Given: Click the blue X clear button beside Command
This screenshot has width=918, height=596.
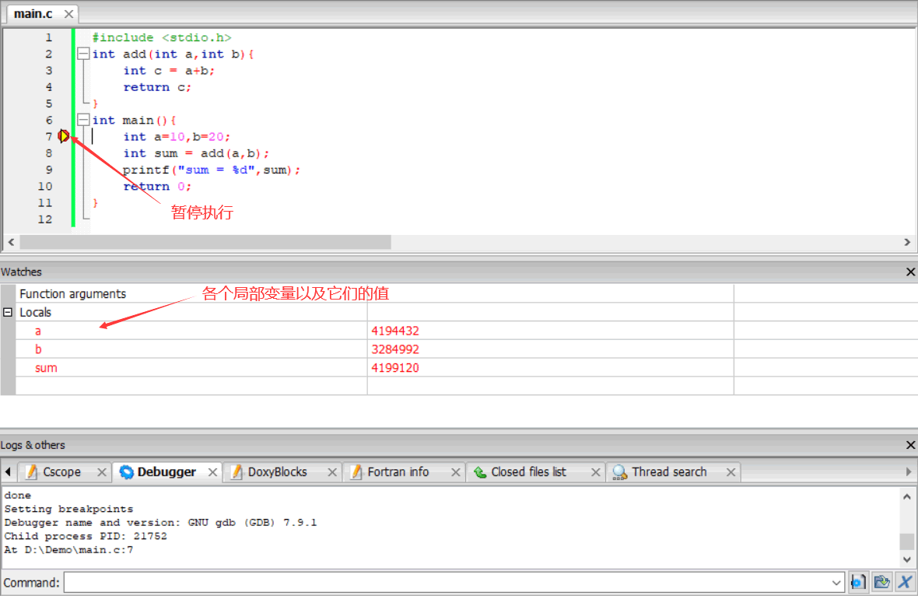Looking at the screenshot, I should click(905, 583).
